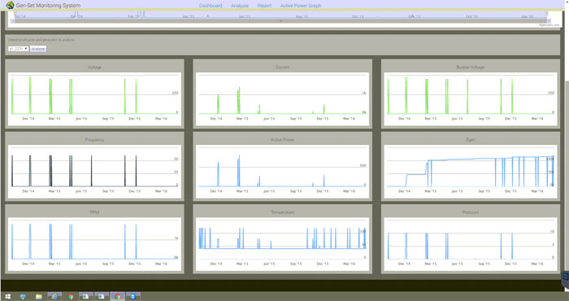
Task: Click the Voltage chart title
Action: coord(95,68)
